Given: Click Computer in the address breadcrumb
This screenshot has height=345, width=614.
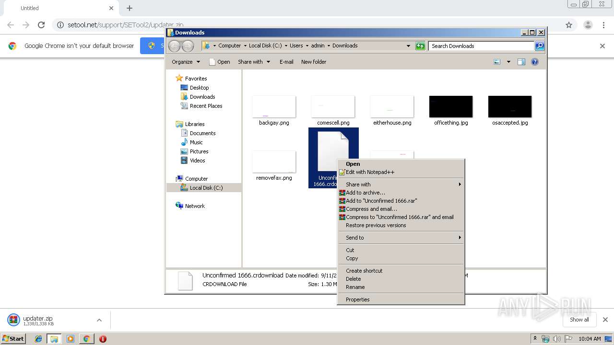Looking at the screenshot, I should [229, 46].
